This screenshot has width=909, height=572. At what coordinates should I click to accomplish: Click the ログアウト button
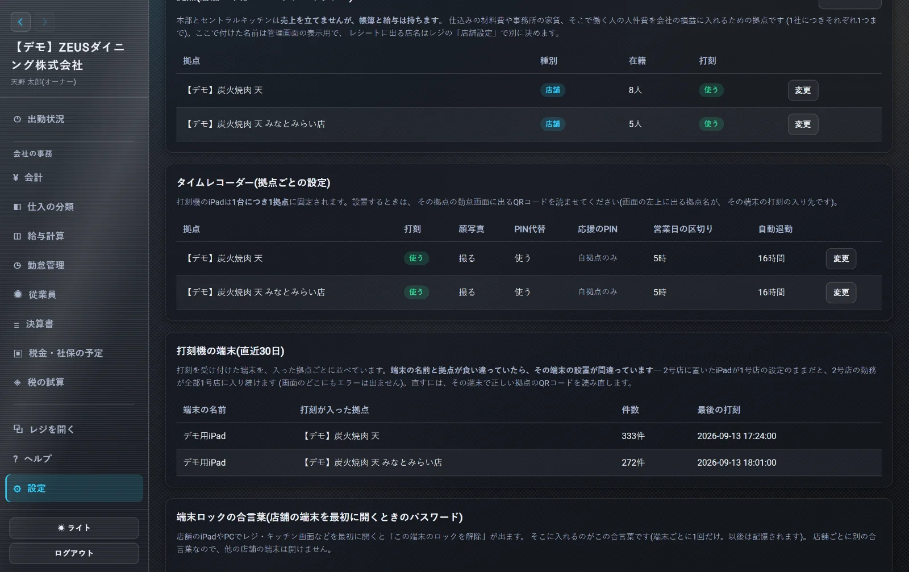(74, 553)
